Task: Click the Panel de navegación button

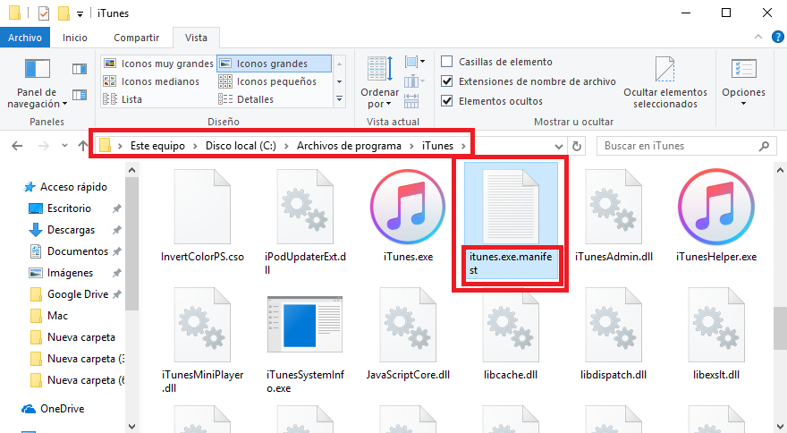Action: tap(37, 83)
